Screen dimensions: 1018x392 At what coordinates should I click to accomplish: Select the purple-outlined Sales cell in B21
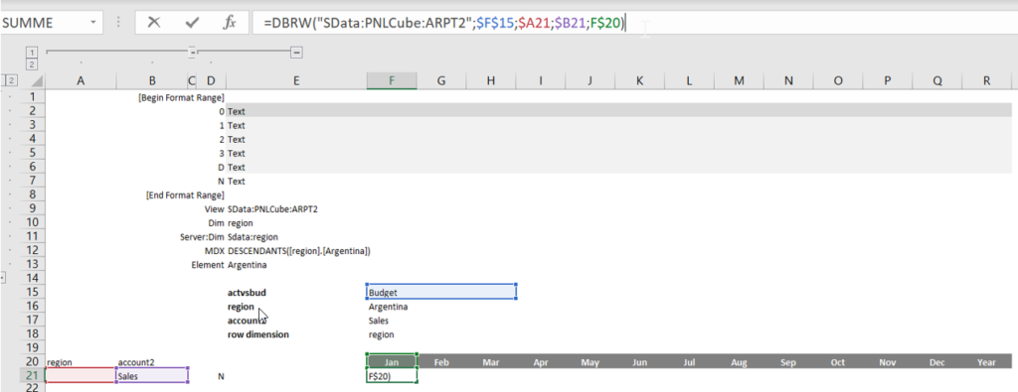pos(152,375)
